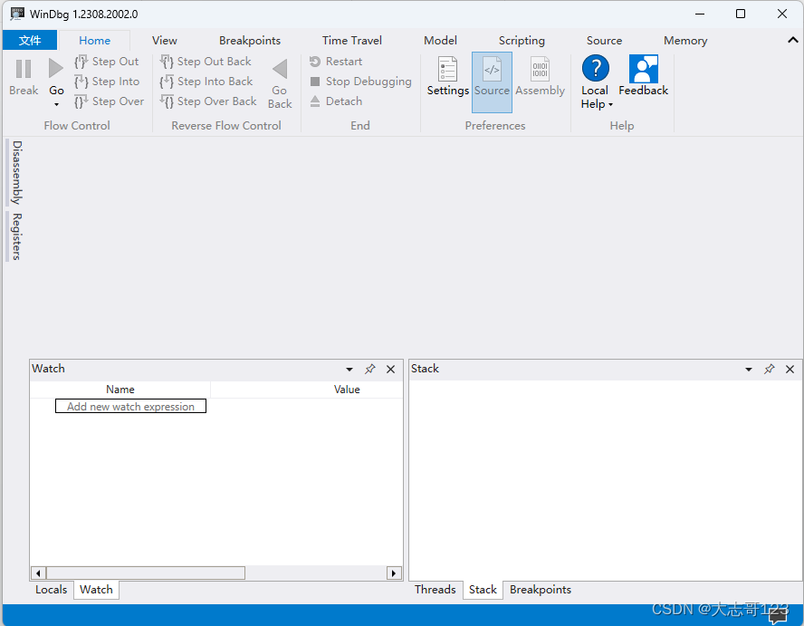Click Step Out Back
This screenshot has height=626, width=804.
206,62
